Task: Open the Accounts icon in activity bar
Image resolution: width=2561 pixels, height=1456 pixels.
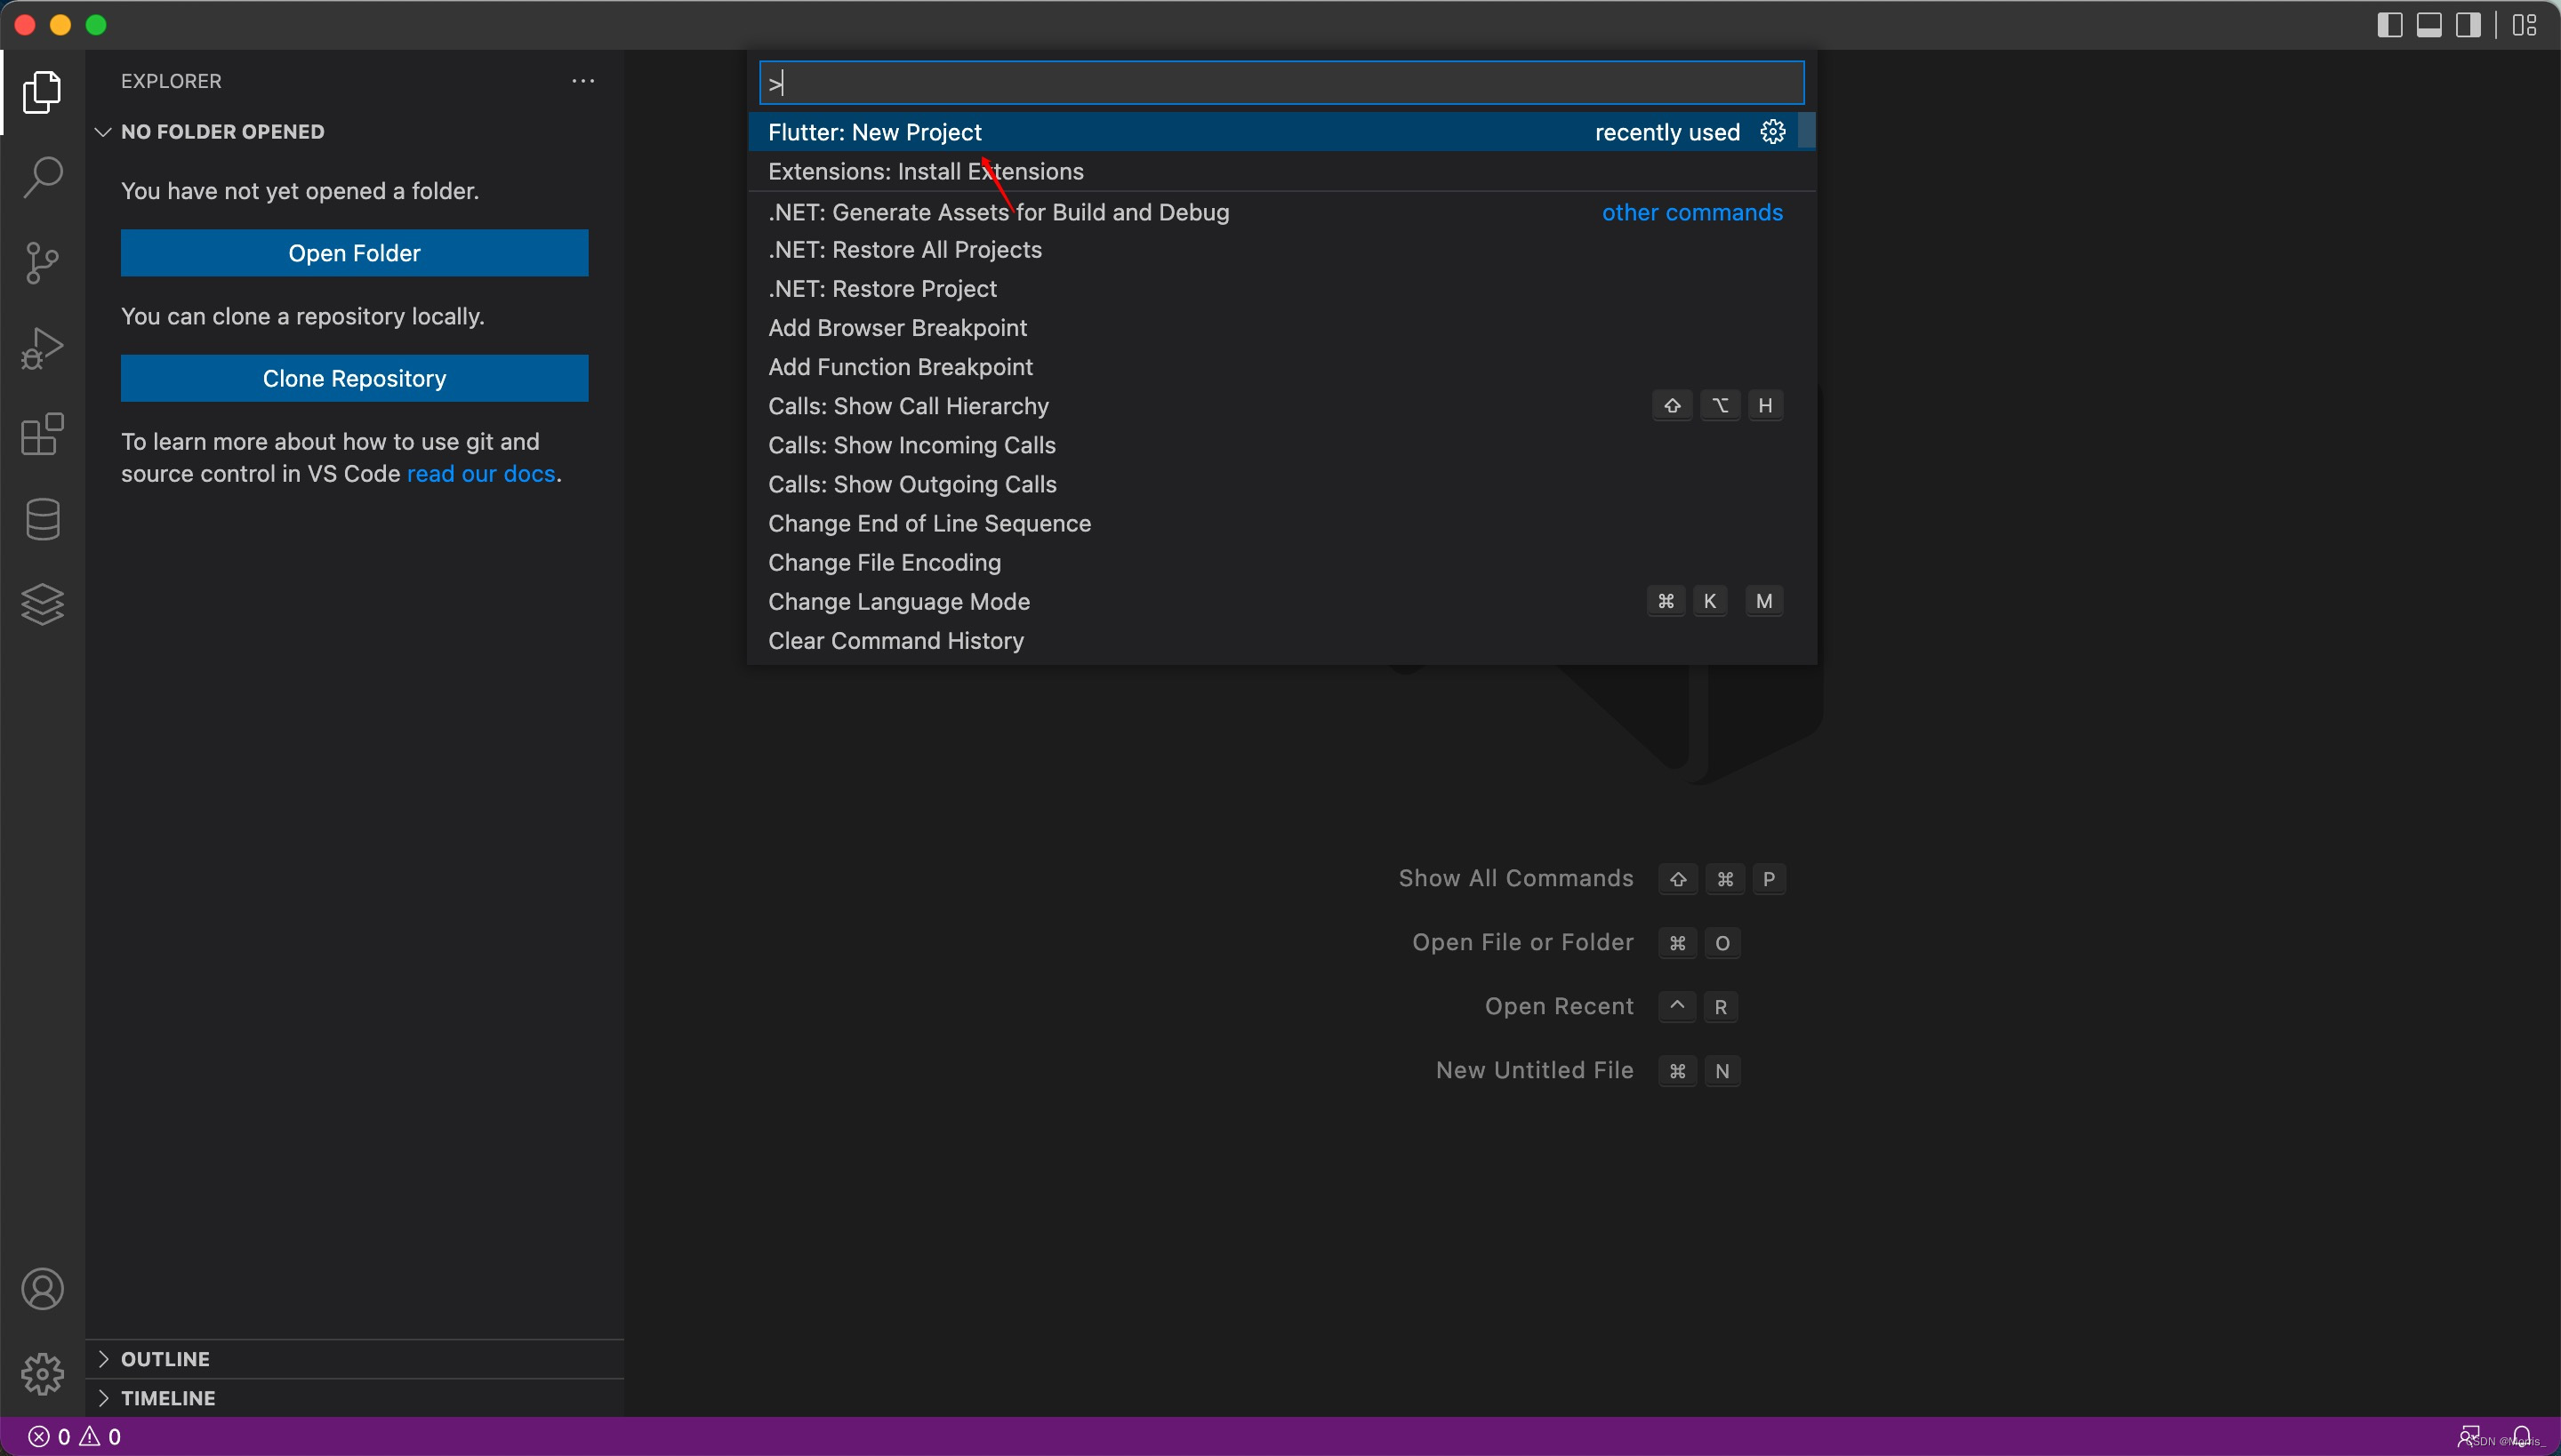Action: point(42,1289)
